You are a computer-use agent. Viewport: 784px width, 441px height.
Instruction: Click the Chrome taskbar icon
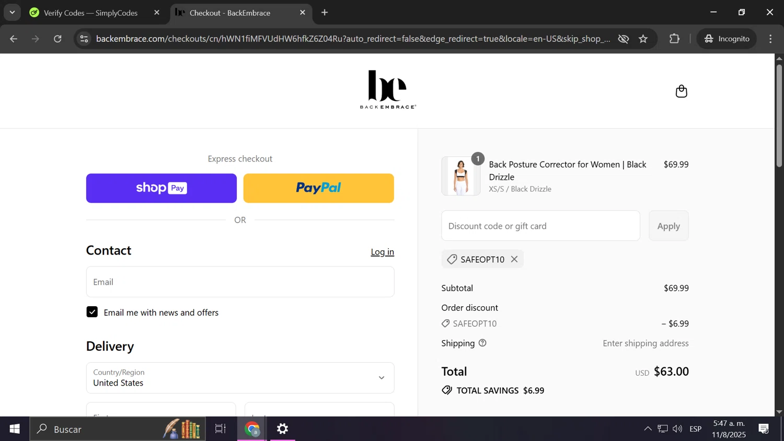coord(252,429)
